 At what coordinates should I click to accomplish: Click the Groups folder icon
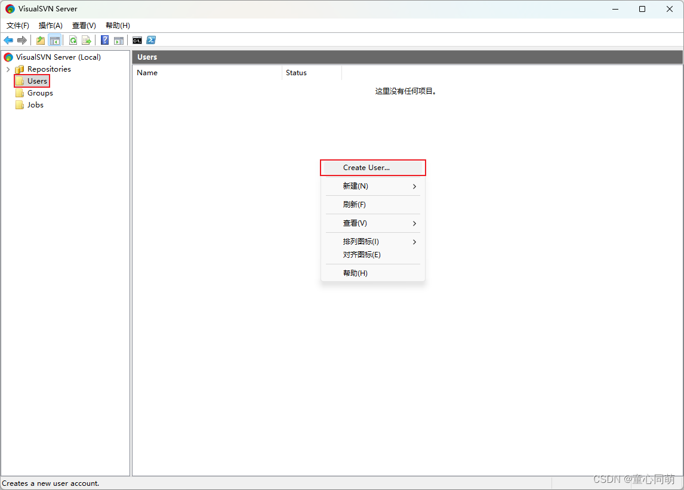click(x=20, y=93)
